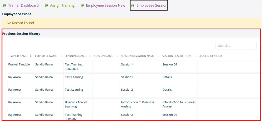
Task: Sort by Session Description arrows icon
Action: pyautogui.click(x=195, y=56)
